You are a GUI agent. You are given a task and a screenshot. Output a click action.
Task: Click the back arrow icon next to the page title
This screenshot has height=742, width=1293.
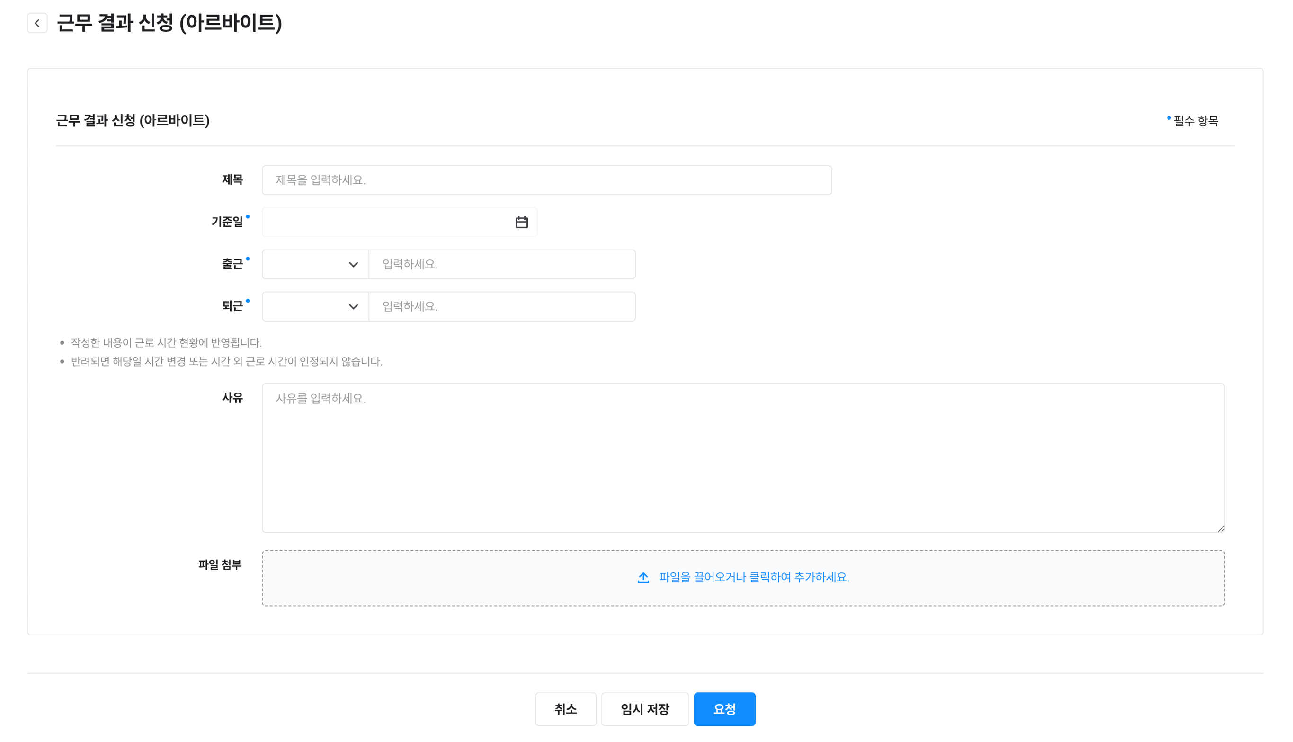pyautogui.click(x=37, y=23)
